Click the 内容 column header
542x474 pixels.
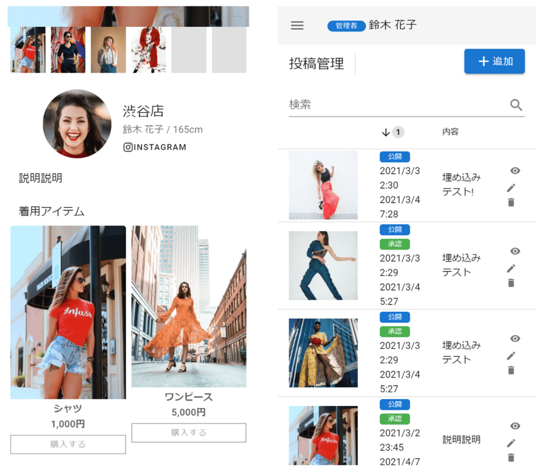(x=450, y=132)
